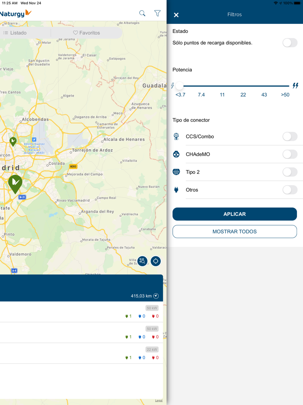Open the 22 kW charger list entry
The width and height of the screenshot is (303, 405).
(81, 353)
